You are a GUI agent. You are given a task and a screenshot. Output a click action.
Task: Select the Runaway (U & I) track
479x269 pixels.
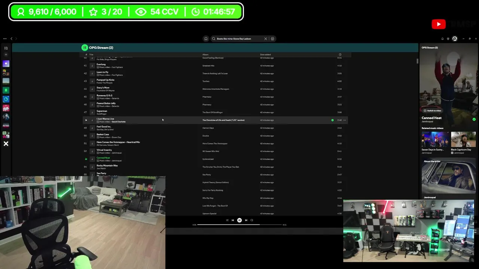click(104, 95)
